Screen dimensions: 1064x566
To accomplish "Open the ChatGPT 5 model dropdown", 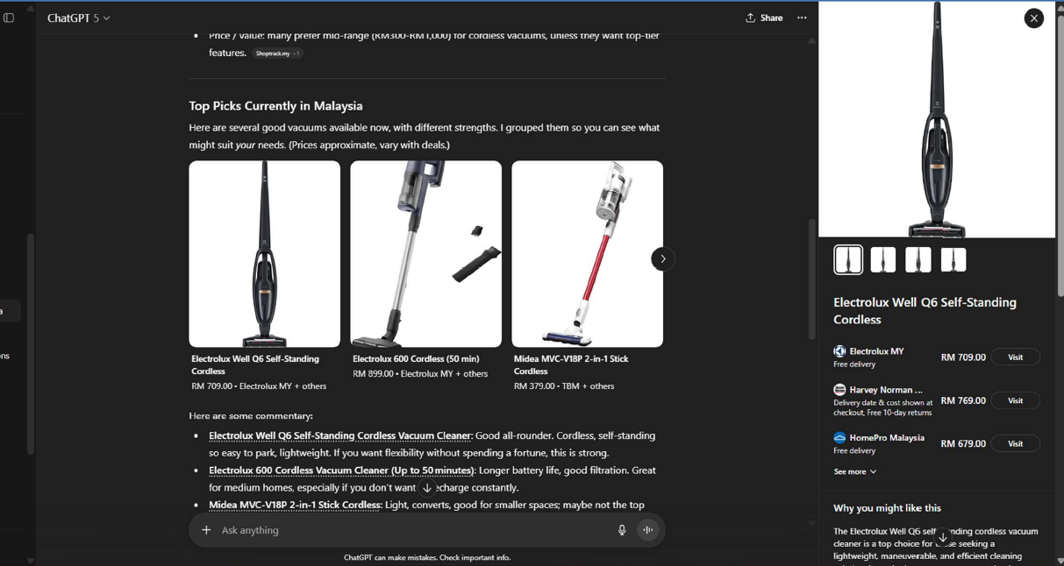I will (79, 18).
